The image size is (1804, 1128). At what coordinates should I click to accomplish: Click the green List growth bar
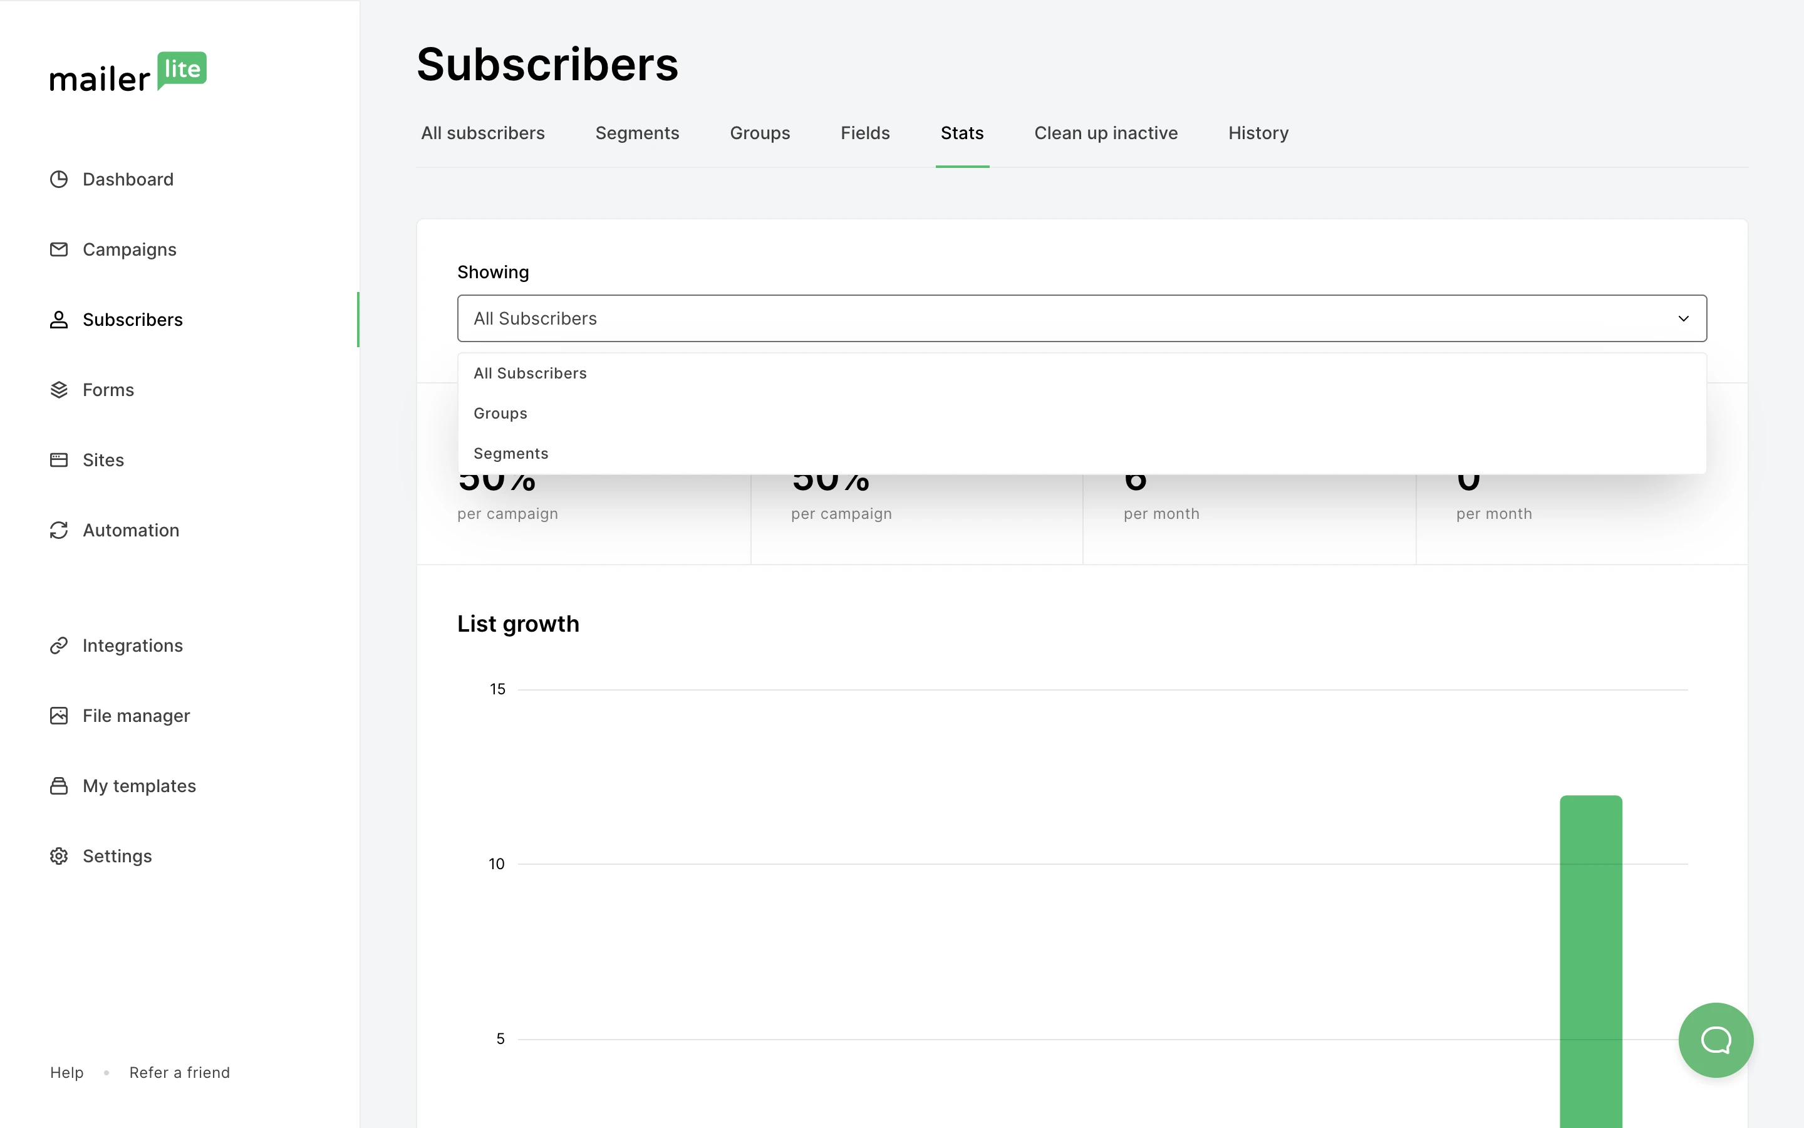pos(1591,963)
